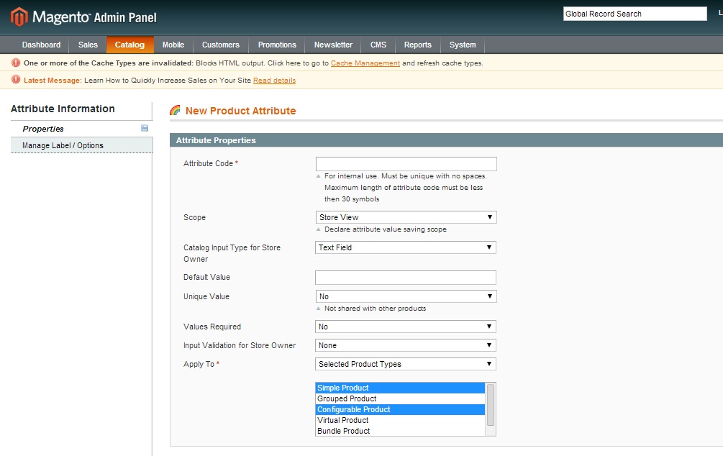Expand Catalog Input Type dropdown
Viewport: 723px width, 456px height.
406,247
